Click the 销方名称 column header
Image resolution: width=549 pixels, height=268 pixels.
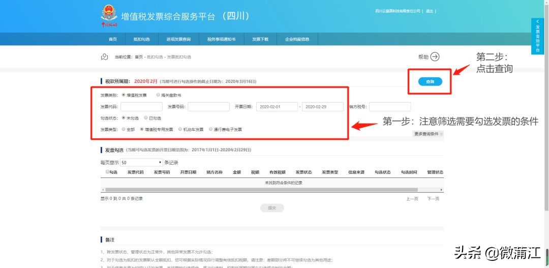pyautogui.click(x=215, y=172)
